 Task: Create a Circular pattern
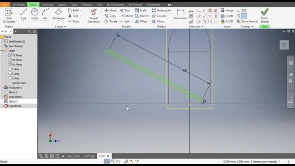coord(159,16)
